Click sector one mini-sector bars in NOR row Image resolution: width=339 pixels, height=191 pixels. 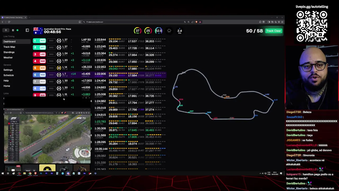117,66
